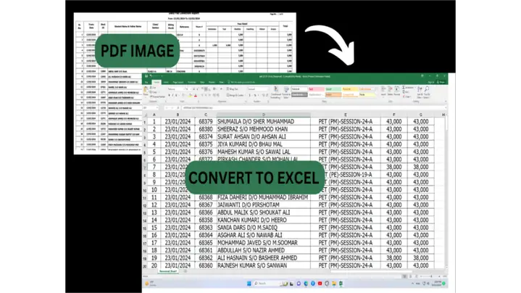Open File Explorer from the taskbar
This screenshot has width=521, height=293.
pyautogui.click(x=334, y=284)
